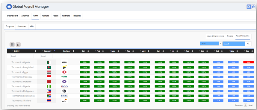Open the KPIs sub-tab
Viewport: 257px width, 110px height.
[32, 26]
